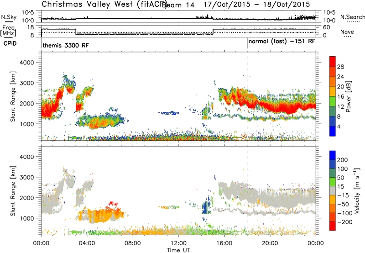
Task: Click the '4000' tick on power panel
Action: (x=26, y=63)
